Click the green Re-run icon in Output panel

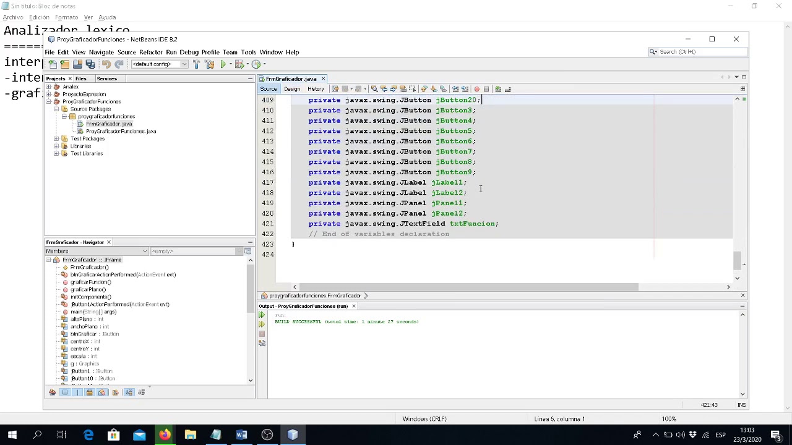262,315
